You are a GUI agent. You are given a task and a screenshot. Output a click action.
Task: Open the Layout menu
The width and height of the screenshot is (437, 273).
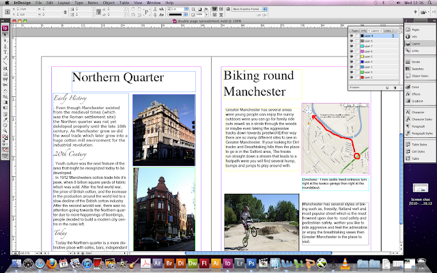(64, 3)
